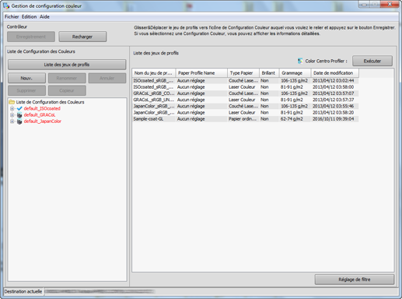402x299 pixels.
Task: Select the JapanColor row dated 2013/04/12 03:58:20
Action: pyautogui.click(x=245, y=112)
